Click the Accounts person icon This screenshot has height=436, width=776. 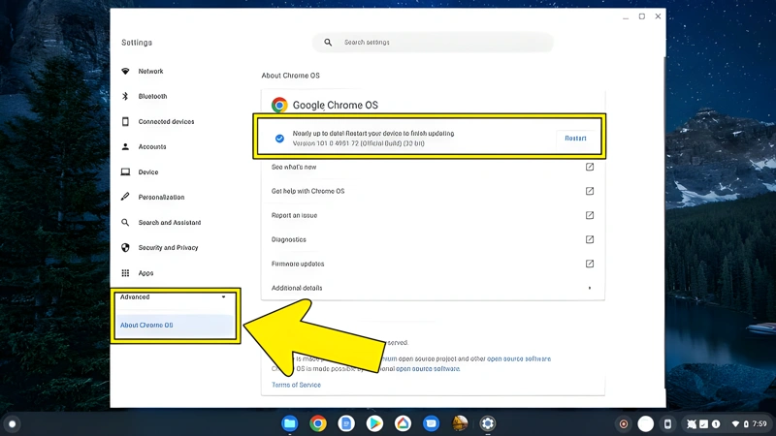click(125, 147)
